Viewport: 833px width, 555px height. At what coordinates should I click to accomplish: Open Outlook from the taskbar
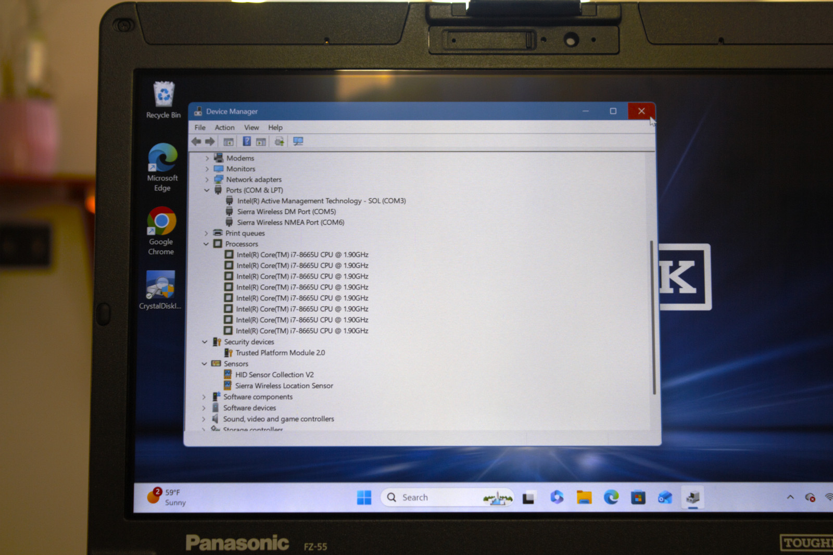click(665, 498)
